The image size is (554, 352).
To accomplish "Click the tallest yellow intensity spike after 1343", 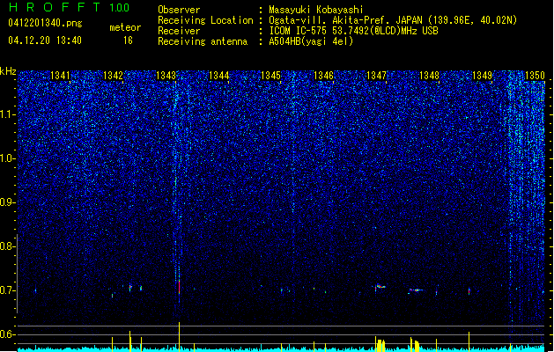I will coord(179,336).
